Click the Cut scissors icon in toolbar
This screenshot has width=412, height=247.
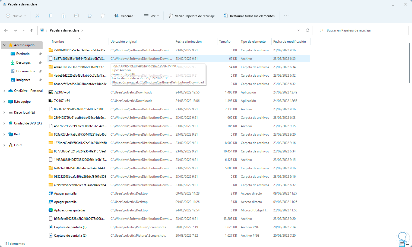pos(37,16)
